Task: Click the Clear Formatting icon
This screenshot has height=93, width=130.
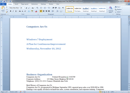Action: click(x=37, y=8)
